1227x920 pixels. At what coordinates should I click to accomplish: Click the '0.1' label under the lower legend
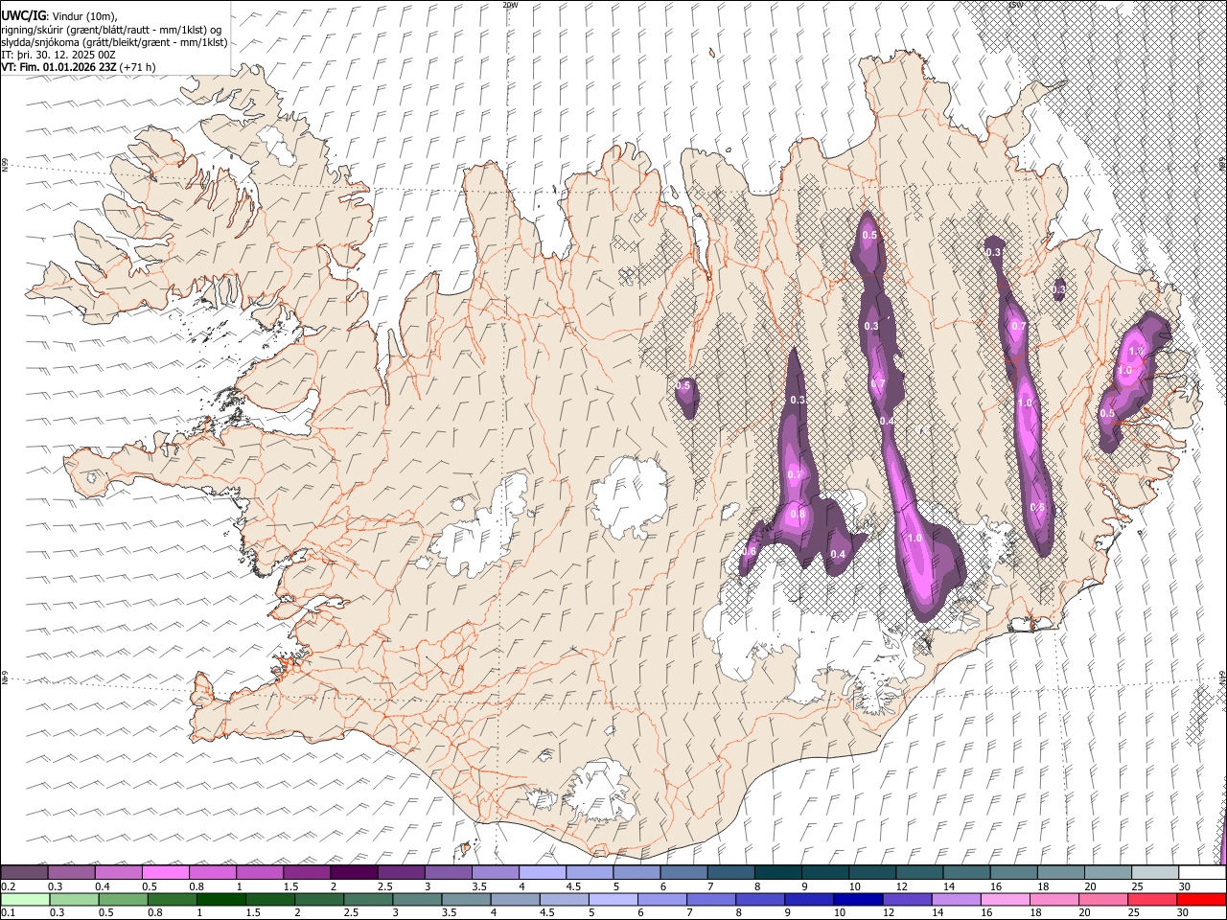(8, 912)
